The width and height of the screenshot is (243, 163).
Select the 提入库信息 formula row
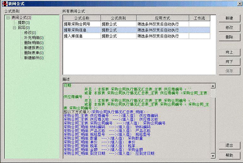point(136,36)
